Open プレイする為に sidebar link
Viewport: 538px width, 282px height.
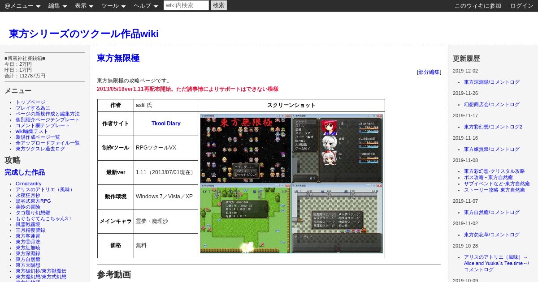point(33,108)
